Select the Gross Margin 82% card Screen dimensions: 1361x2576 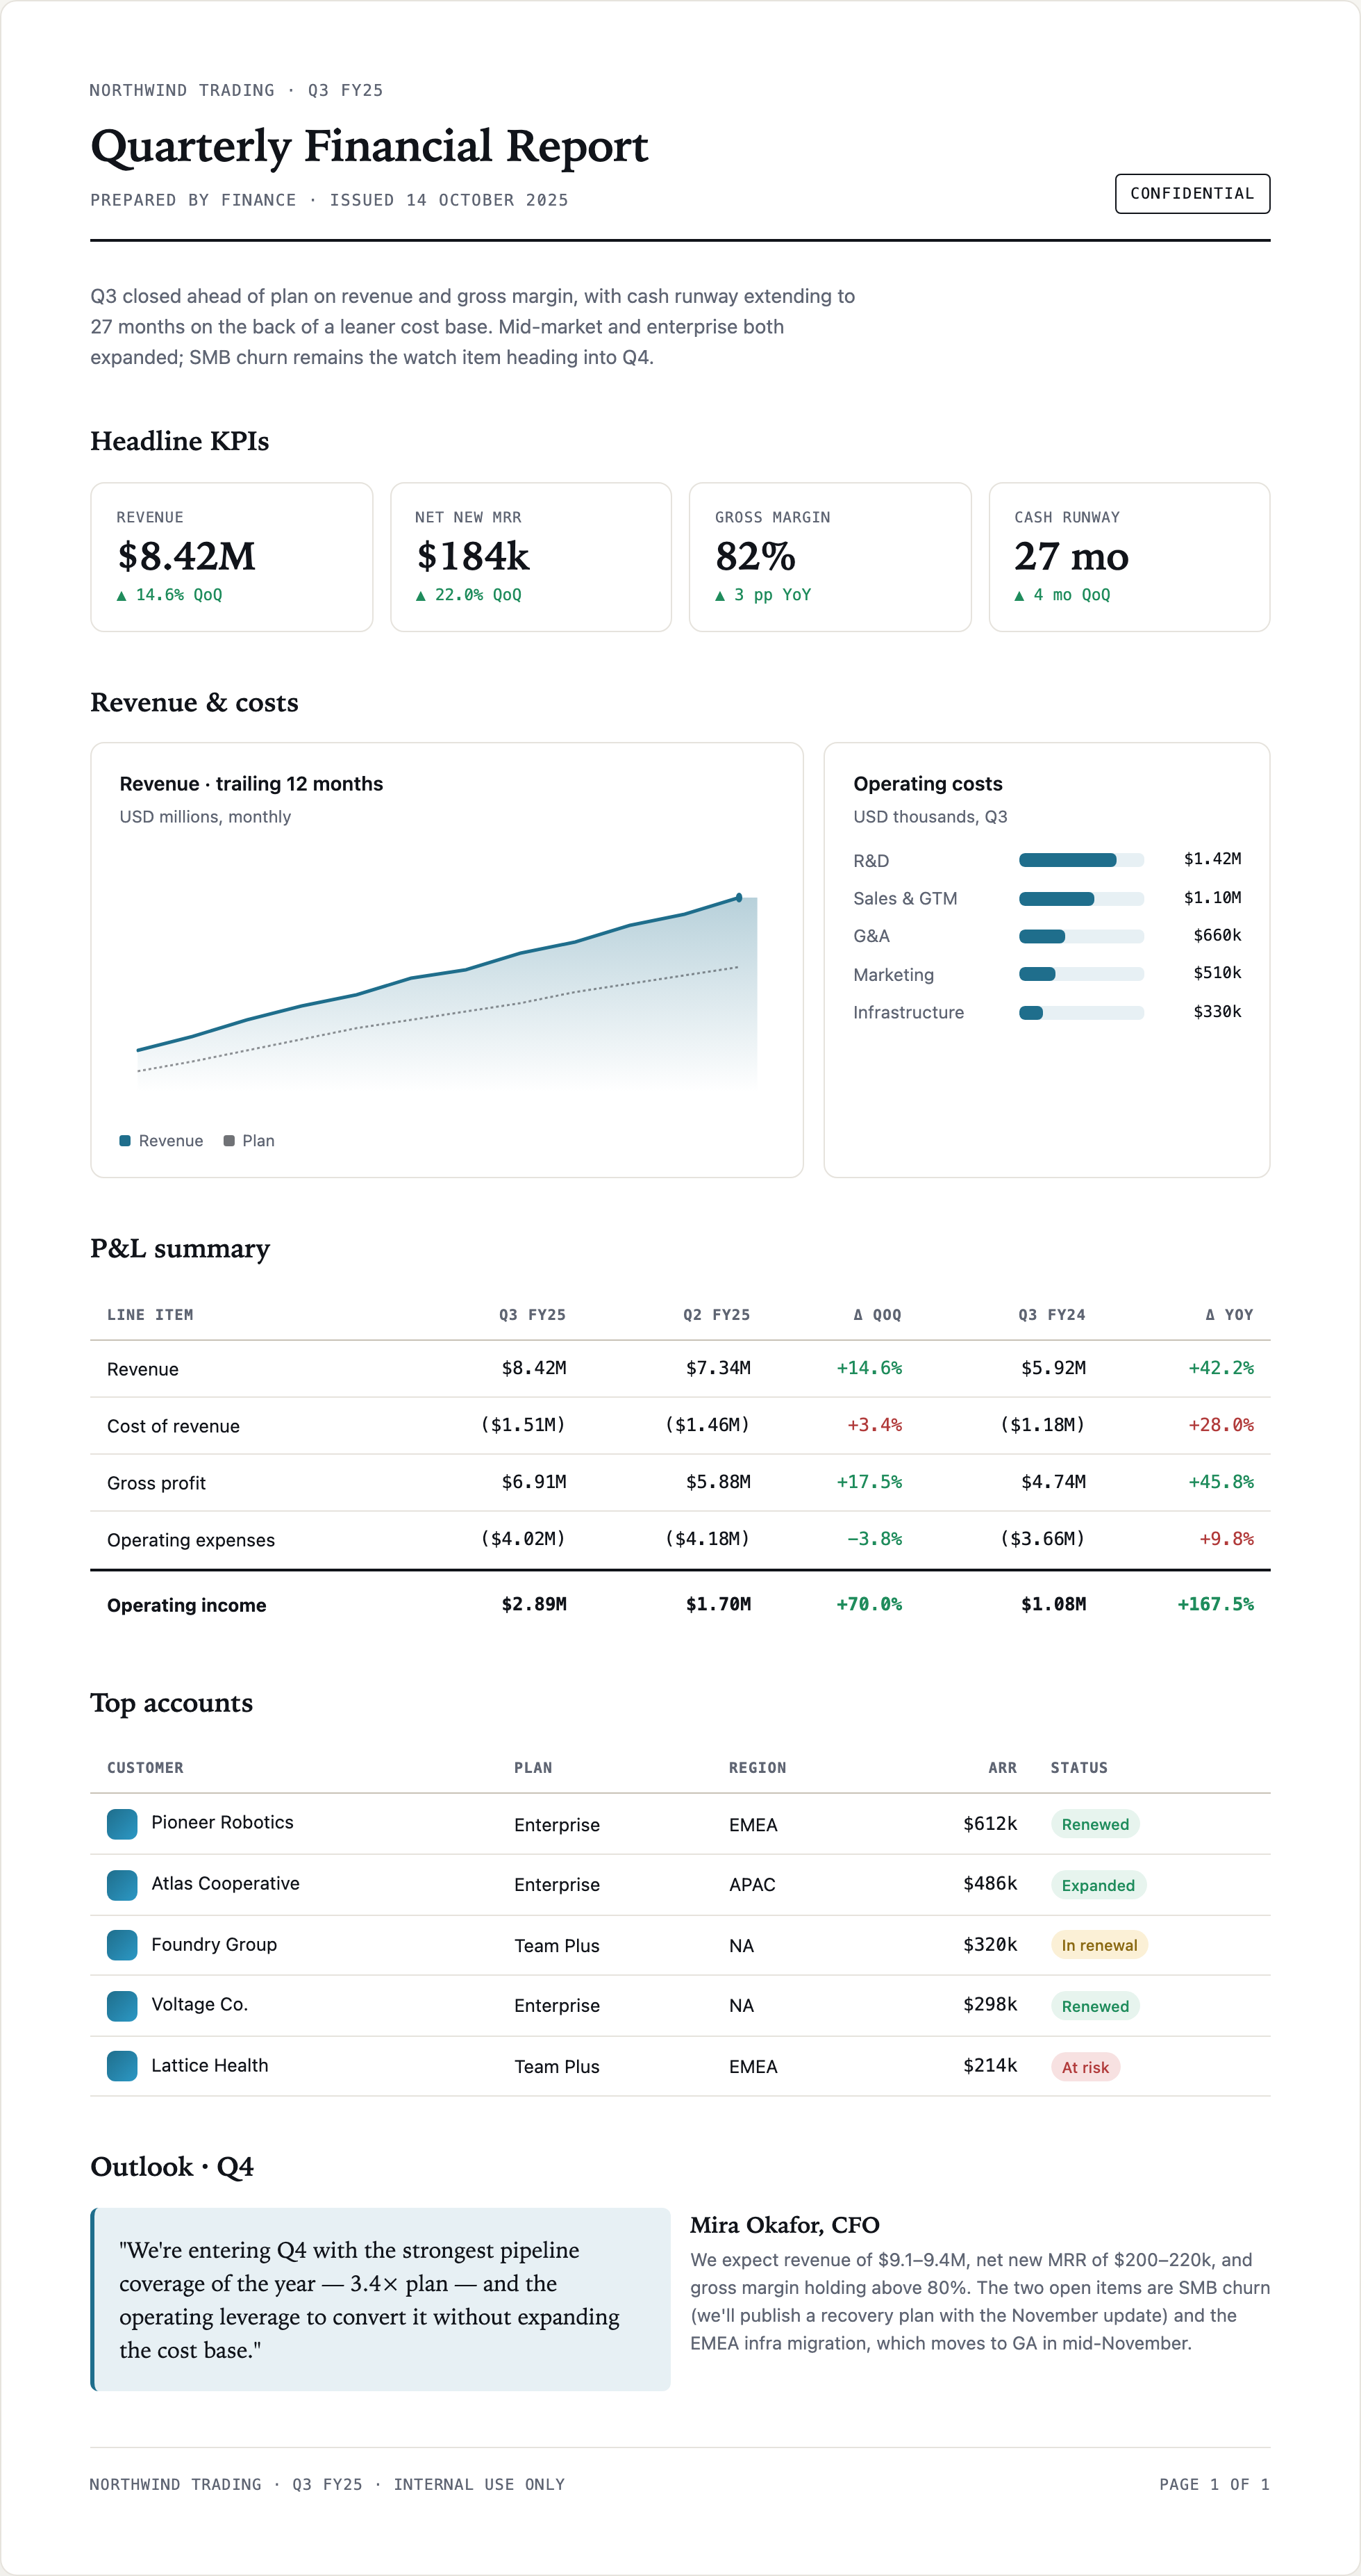pos(830,557)
